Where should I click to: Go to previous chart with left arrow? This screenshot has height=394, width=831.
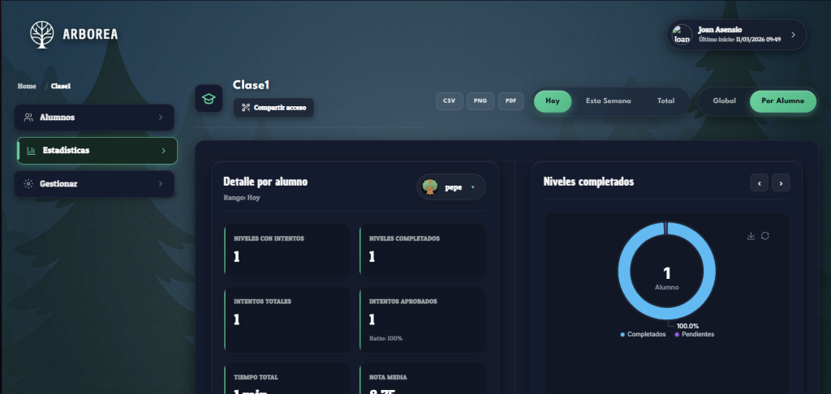coord(759,183)
